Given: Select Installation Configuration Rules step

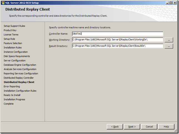Looking at the screenshot, I should pos(20,91).
